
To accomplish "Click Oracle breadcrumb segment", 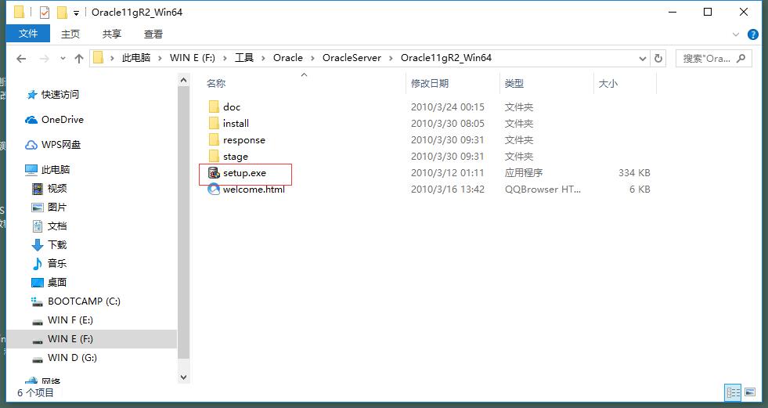I will click(x=288, y=58).
